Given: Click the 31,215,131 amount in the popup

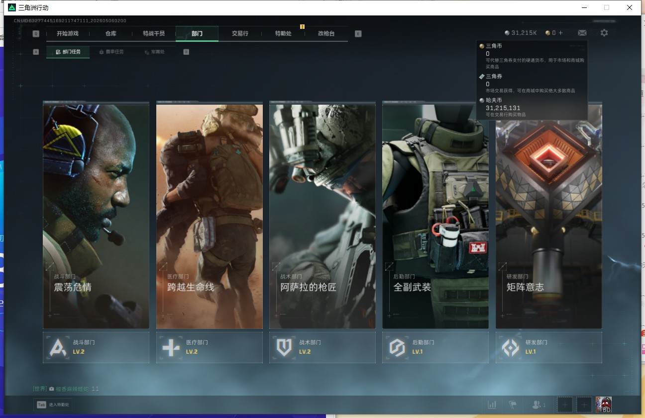Looking at the screenshot, I should [503, 108].
